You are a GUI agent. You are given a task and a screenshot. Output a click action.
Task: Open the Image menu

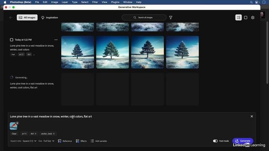[x=54, y=2]
